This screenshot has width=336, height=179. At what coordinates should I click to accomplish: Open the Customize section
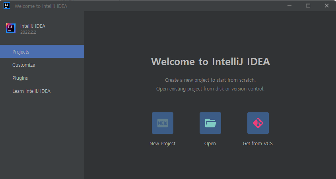pyautogui.click(x=42, y=65)
